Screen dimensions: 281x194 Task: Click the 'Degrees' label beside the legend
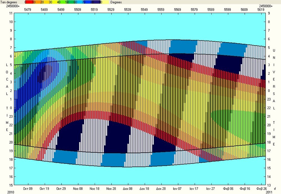click(x=116, y=2)
